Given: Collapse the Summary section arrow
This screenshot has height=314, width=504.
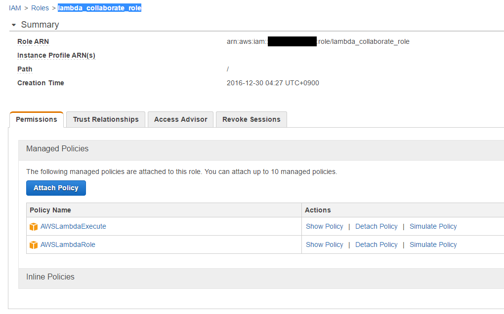Looking at the screenshot, I should 13,25.
